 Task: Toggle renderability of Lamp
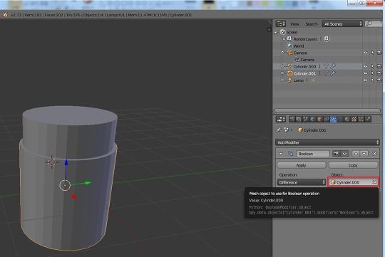point(379,80)
